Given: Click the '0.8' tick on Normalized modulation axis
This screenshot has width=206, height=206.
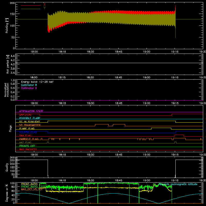Looking at the screenshot, I should (13, 84).
